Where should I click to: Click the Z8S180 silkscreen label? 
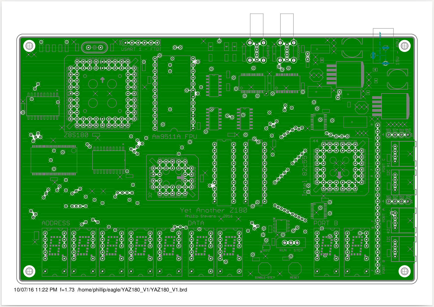pos(76,135)
